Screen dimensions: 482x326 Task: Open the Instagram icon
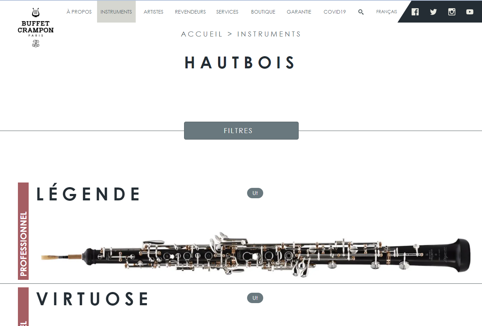pyautogui.click(x=452, y=12)
